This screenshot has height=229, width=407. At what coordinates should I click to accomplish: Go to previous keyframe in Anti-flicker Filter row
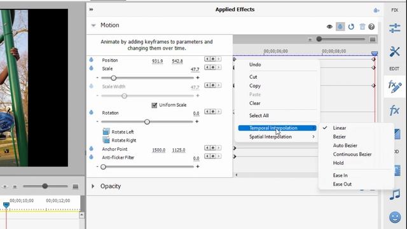pos(207,156)
